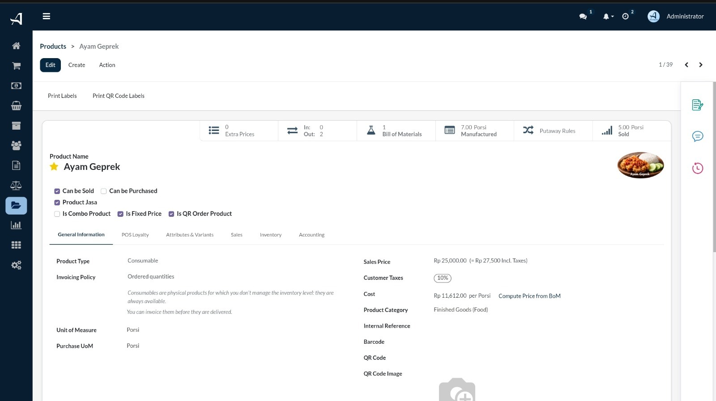The width and height of the screenshot is (716, 401).
Task: Open the apps grid sidebar icon
Action: (16, 245)
